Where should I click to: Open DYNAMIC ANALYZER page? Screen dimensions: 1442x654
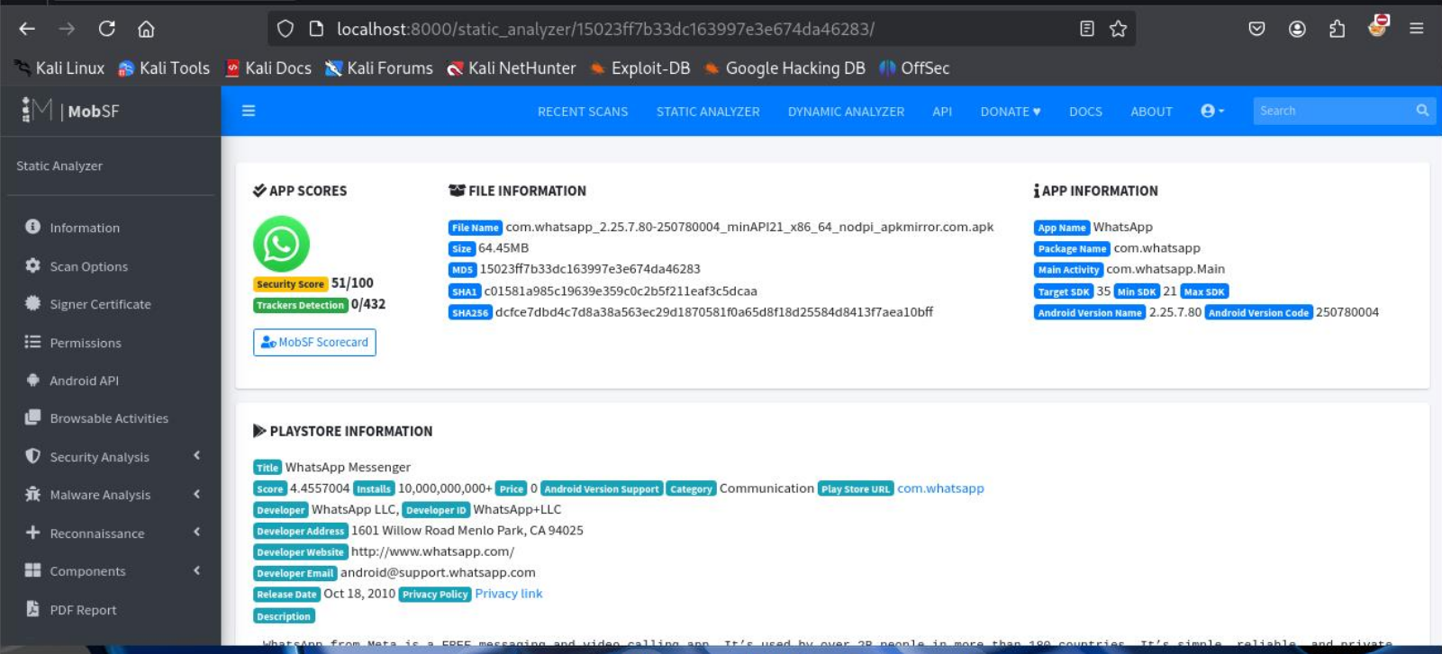846,112
